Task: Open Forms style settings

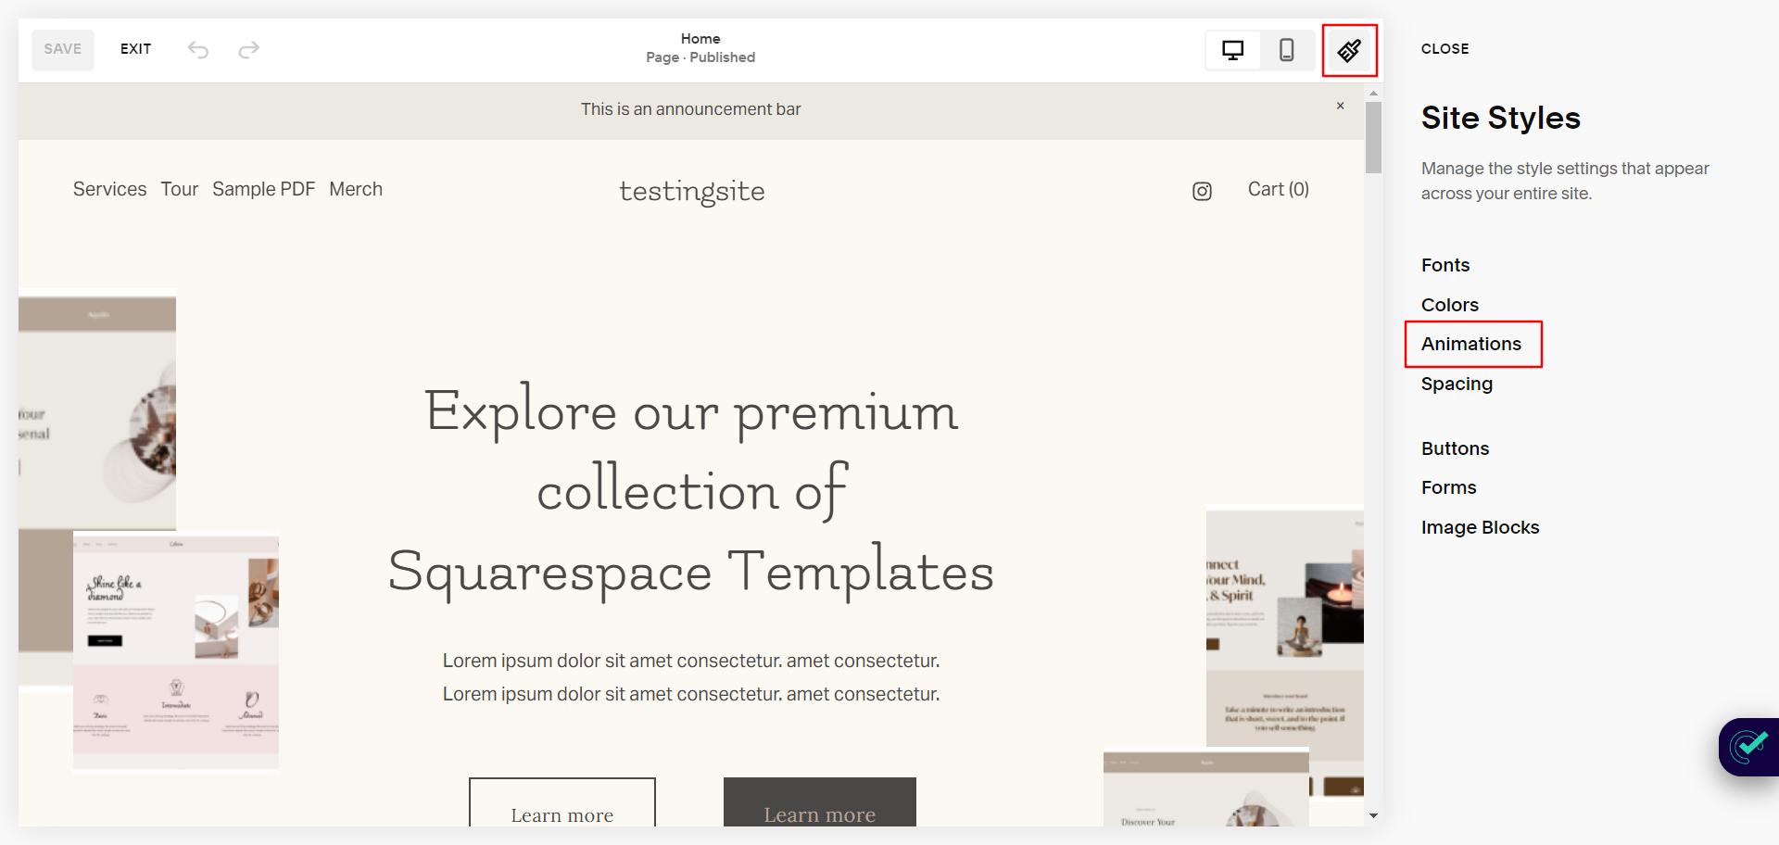Action: click(1448, 487)
